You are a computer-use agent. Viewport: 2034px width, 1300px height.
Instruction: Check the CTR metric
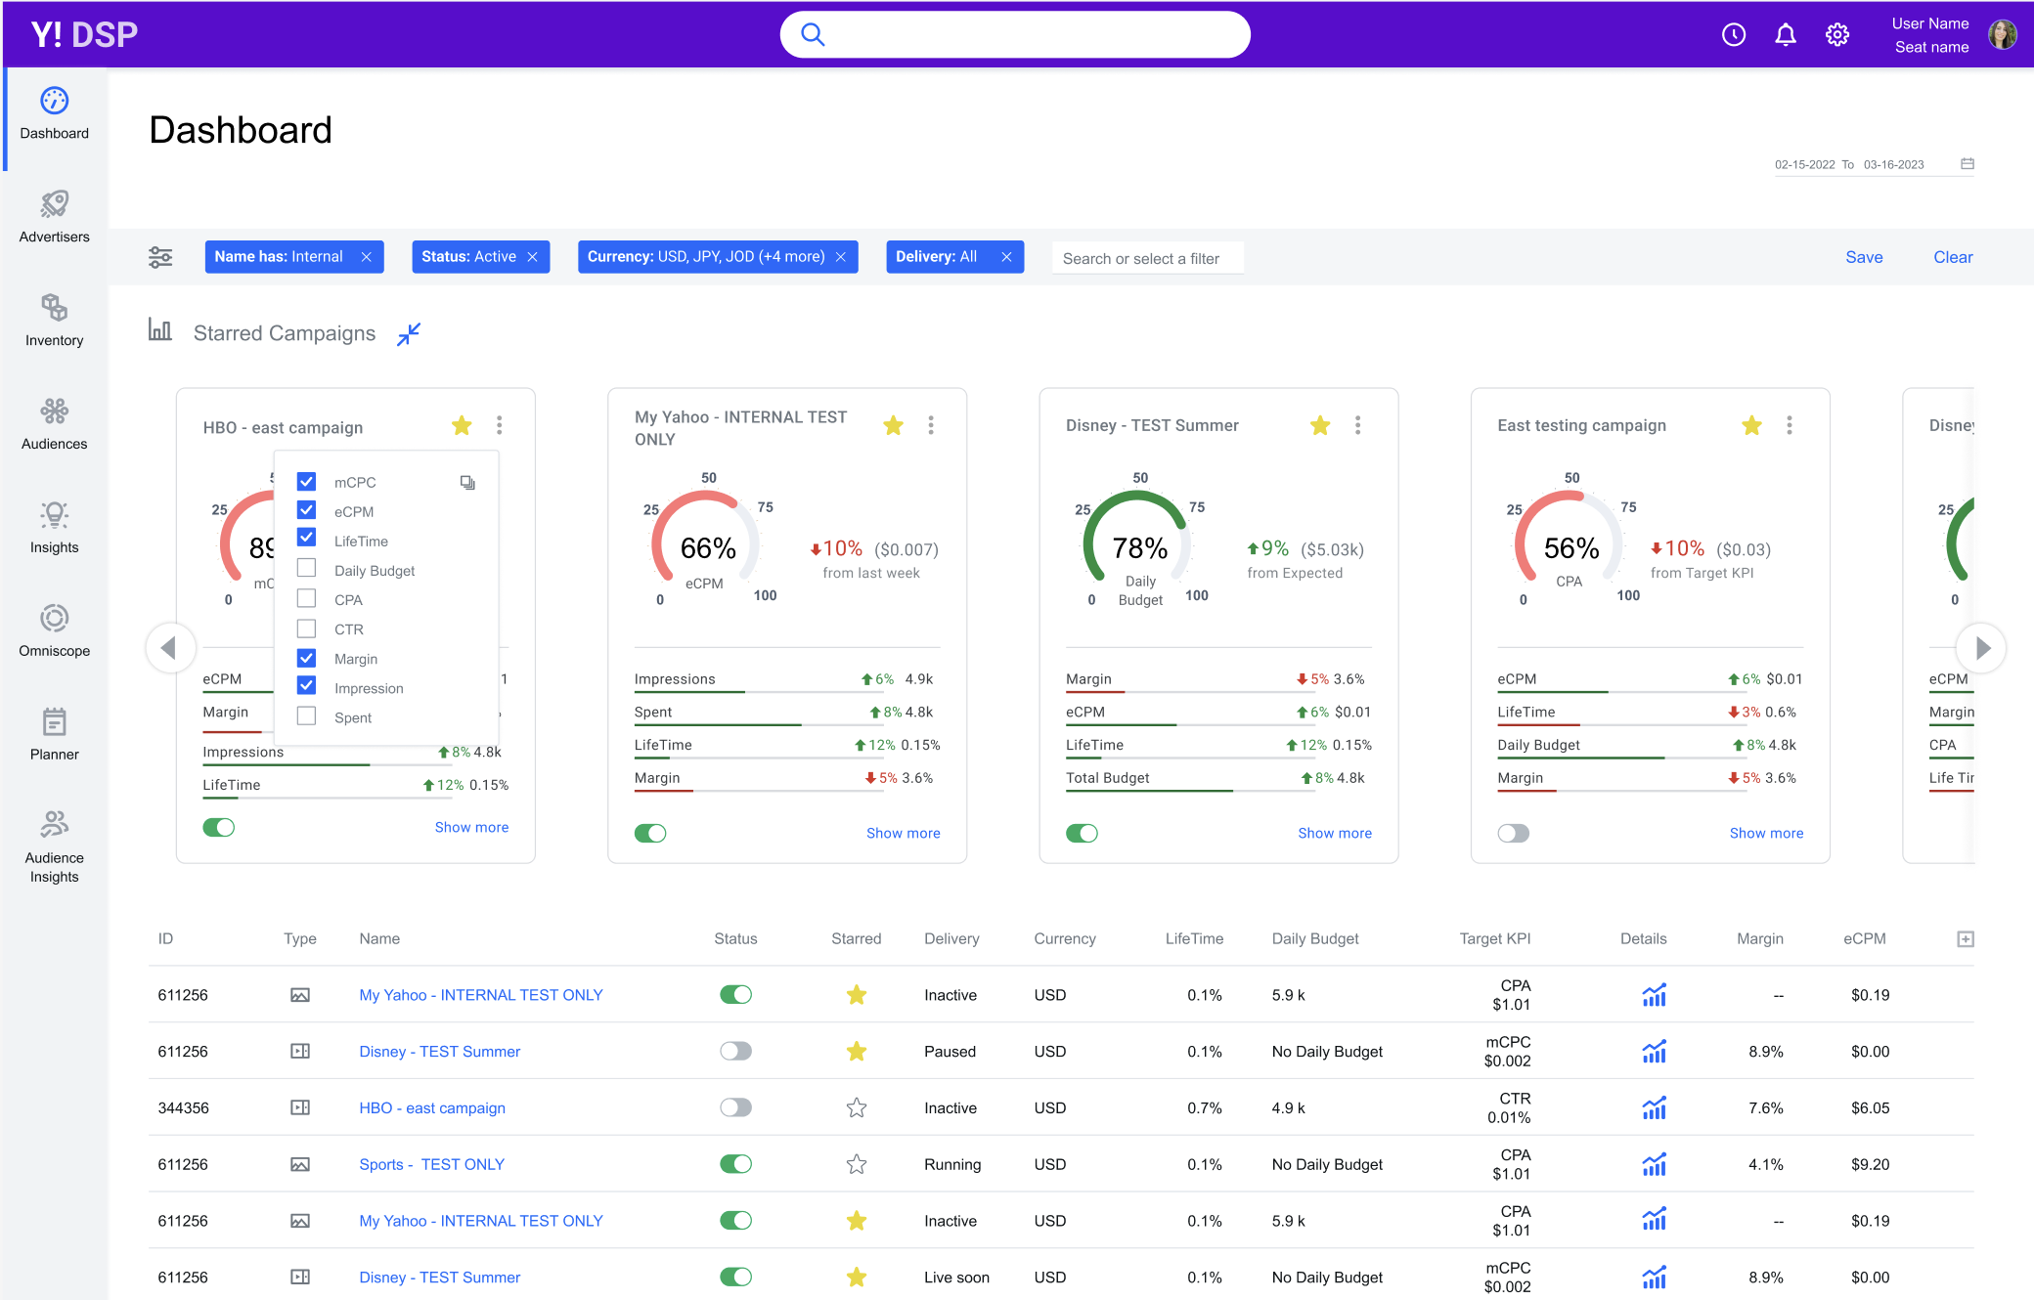(306, 628)
